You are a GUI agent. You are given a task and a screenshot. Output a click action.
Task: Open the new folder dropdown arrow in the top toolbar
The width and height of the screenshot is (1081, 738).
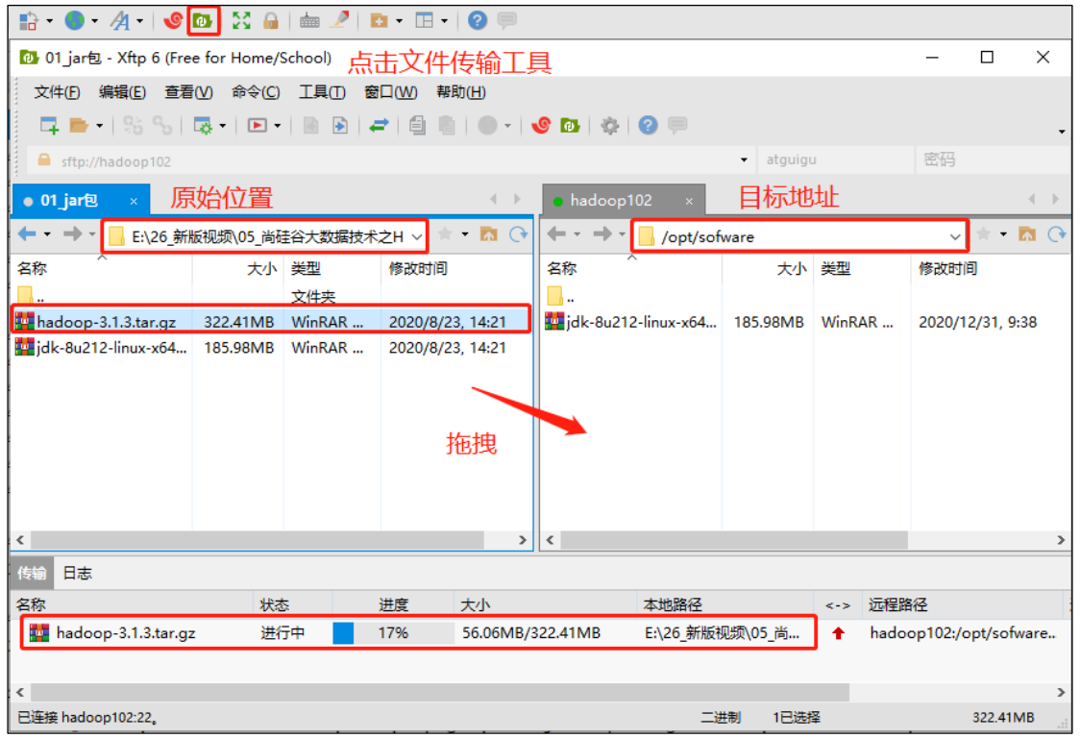click(399, 21)
